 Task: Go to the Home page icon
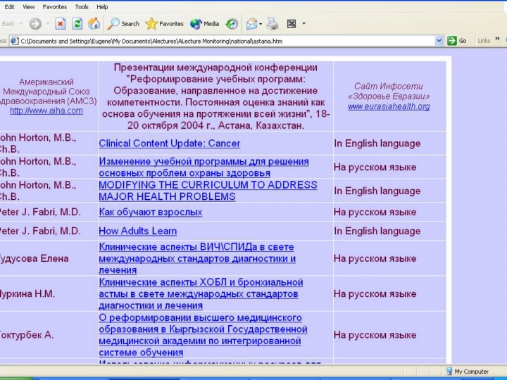click(93, 23)
